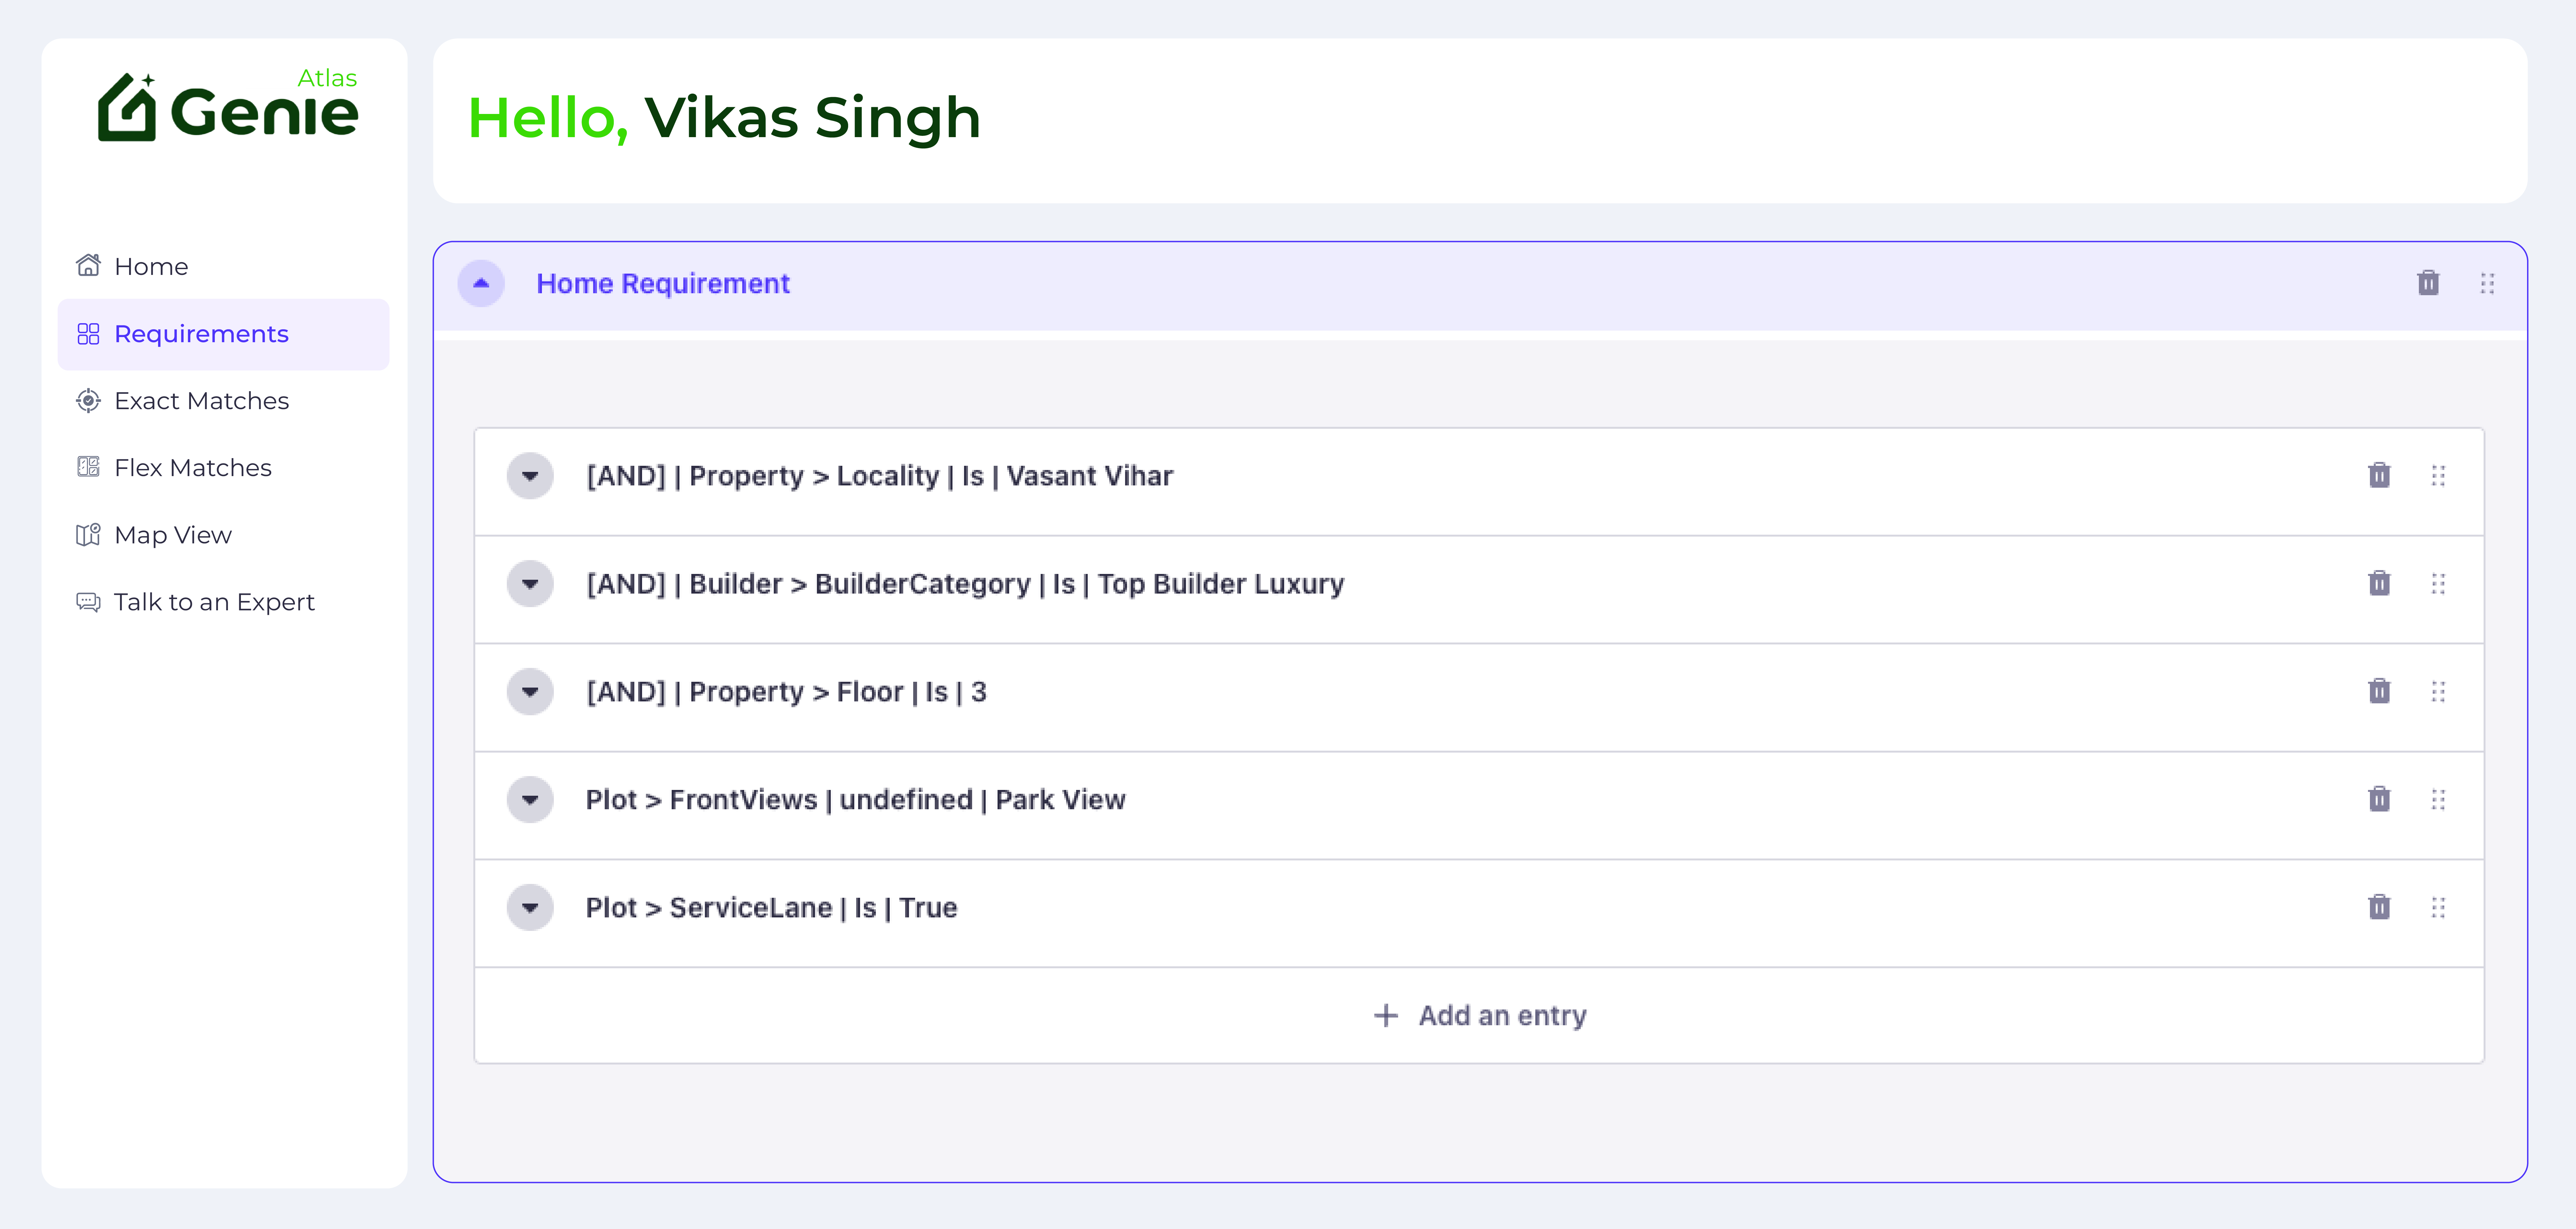The width and height of the screenshot is (2576, 1229).
Task: Click the Home Requirement drag handle
Action: tap(2487, 284)
